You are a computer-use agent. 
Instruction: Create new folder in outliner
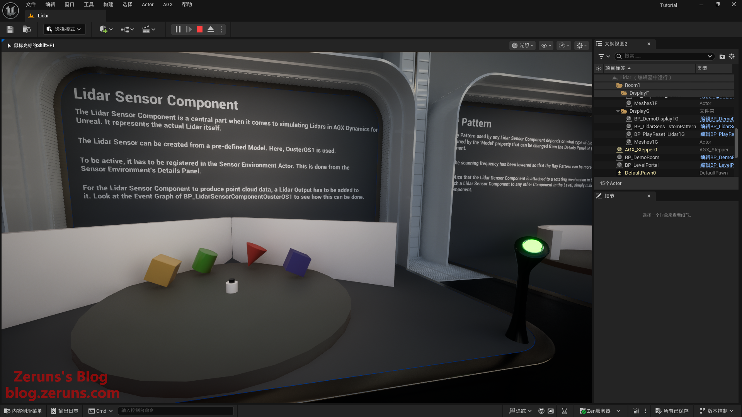coord(722,56)
